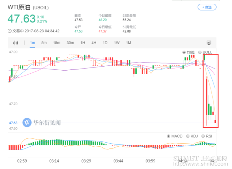Click the current price 47.63

(x=22, y=19)
